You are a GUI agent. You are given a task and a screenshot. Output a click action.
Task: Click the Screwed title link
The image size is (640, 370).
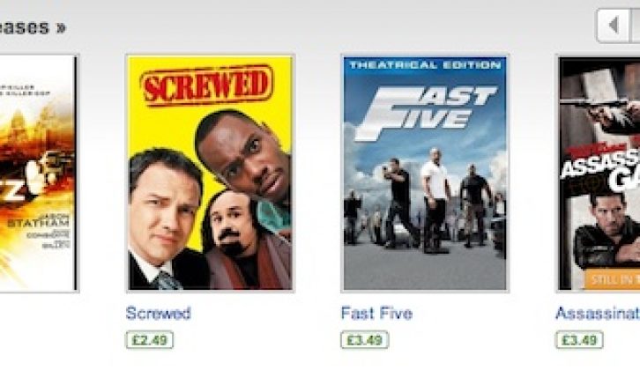coord(159,314)
